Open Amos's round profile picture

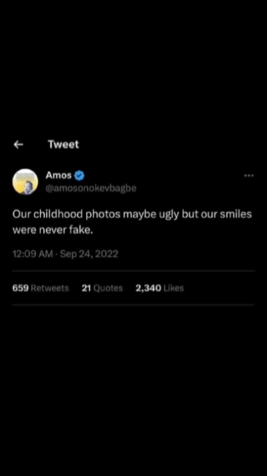point(25,181)
